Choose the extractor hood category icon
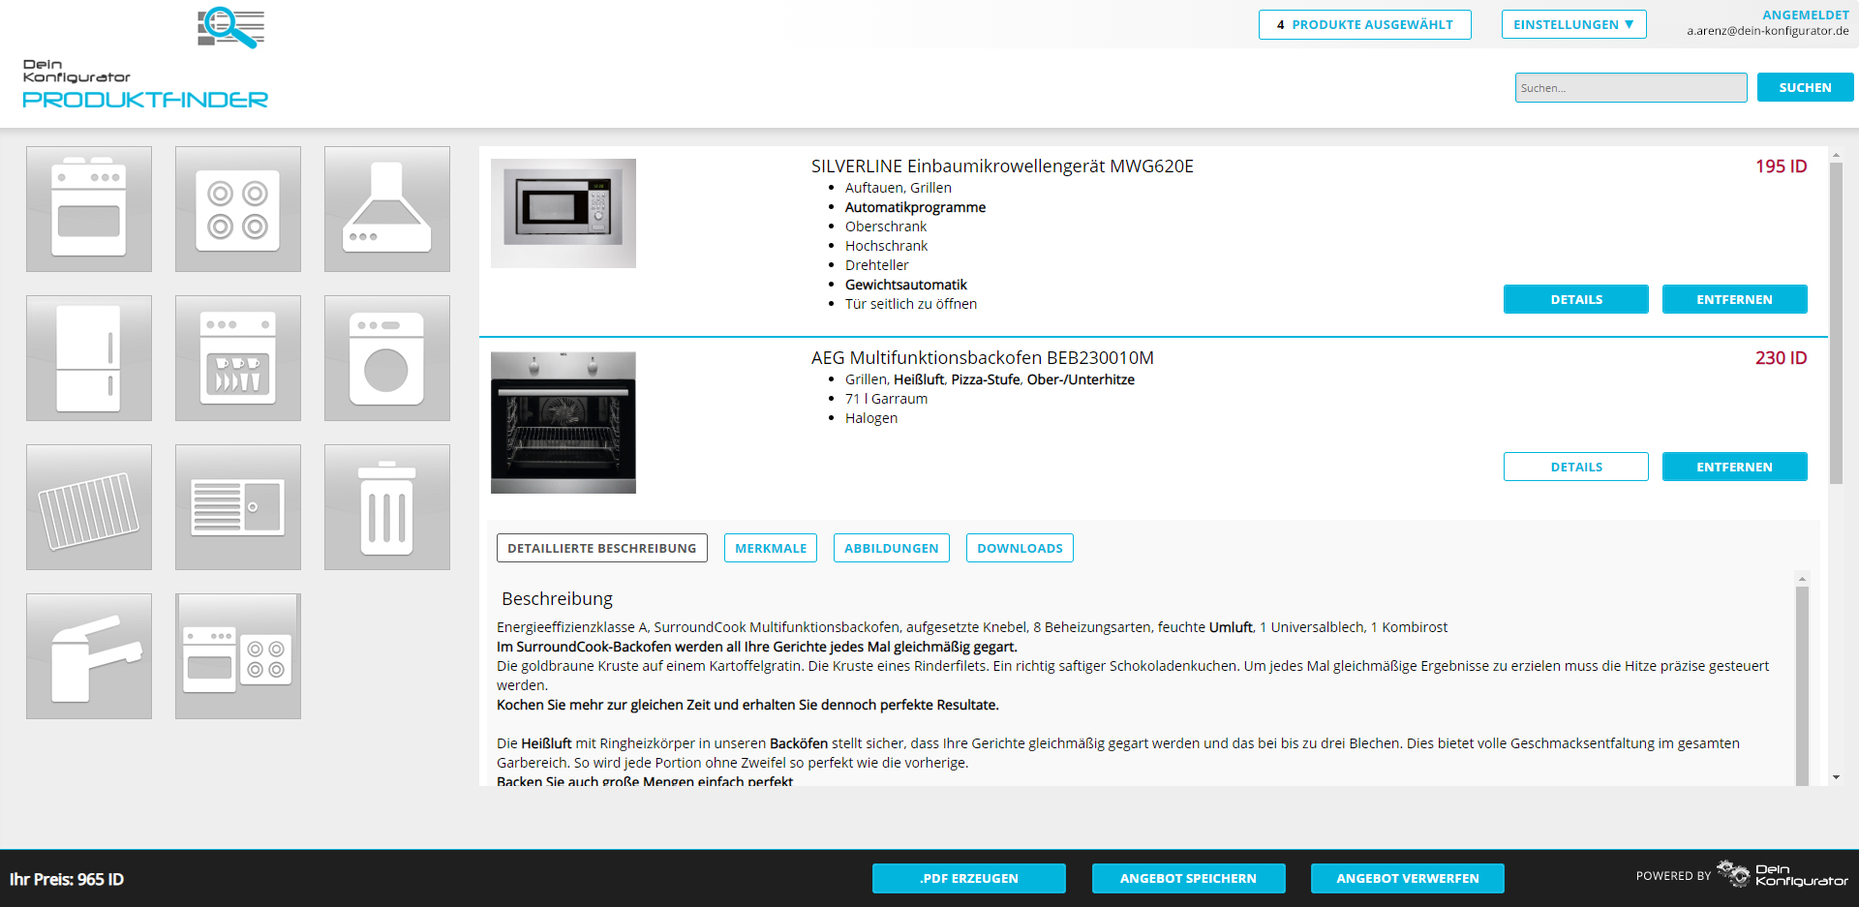 pyautogui.click(x=387, y=209)
